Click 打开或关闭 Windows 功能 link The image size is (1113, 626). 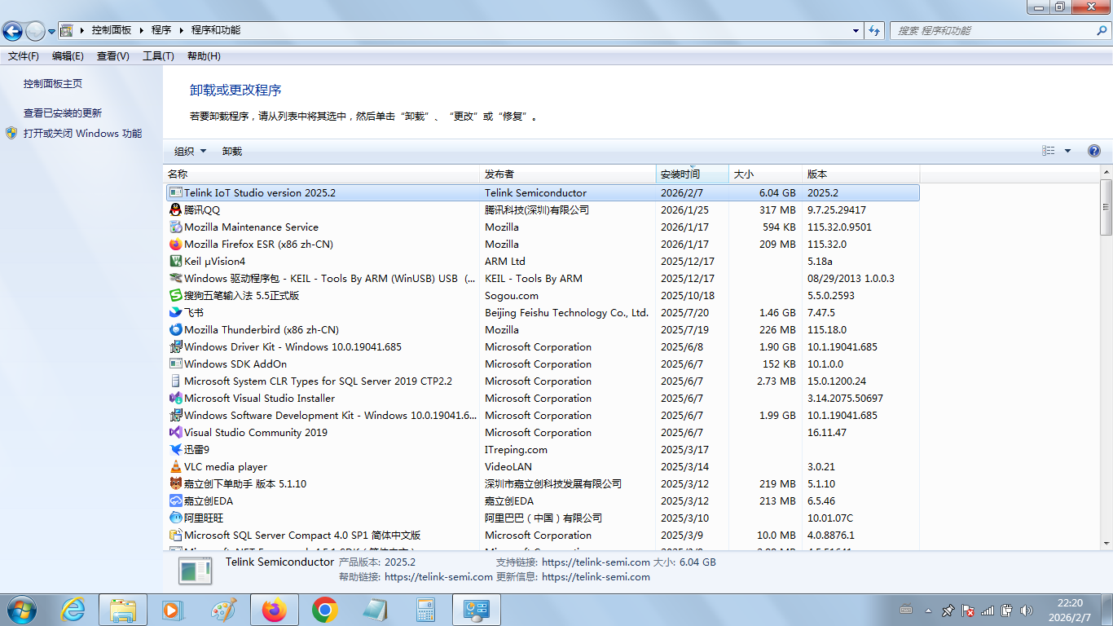(82, 134)
